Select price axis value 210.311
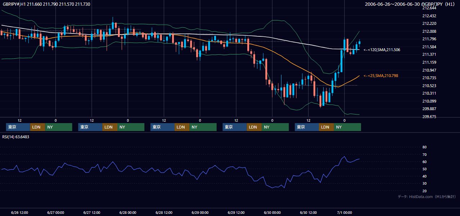Viewport: 460px width, 216px height. coord(430,93)
